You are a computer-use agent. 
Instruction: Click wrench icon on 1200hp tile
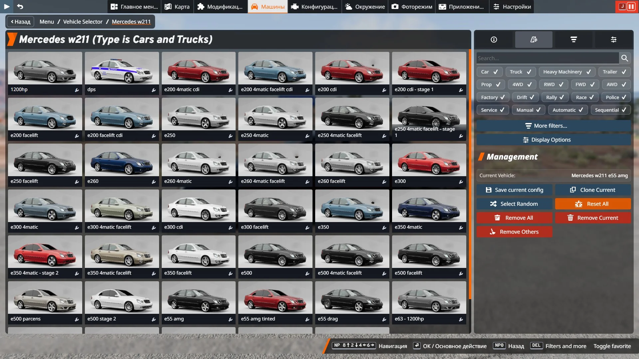point(77,90)
